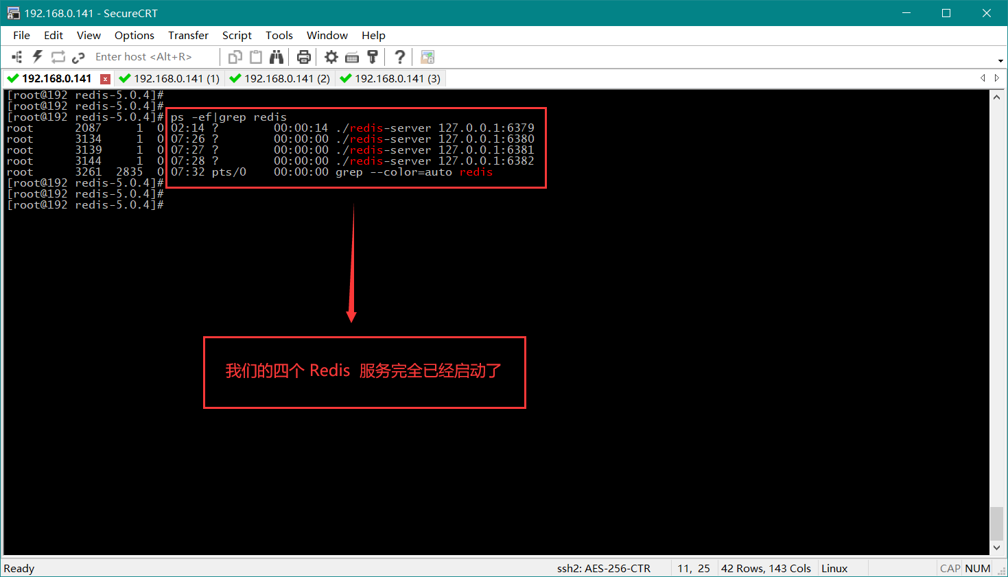1008x577 pixels.
Task: Click the key-shaped toolbar icon
Action: pyautogui.click(x=373, y=57)
